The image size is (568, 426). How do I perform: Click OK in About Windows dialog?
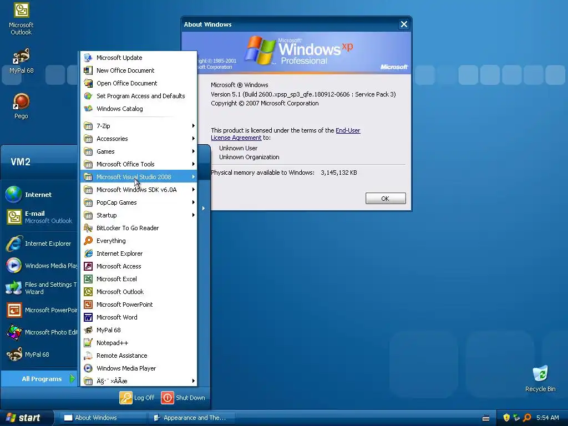386,198
